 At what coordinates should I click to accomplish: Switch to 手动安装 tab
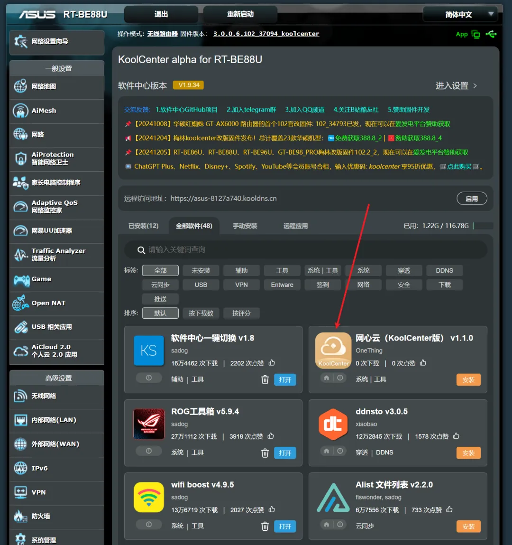(245, 226)
